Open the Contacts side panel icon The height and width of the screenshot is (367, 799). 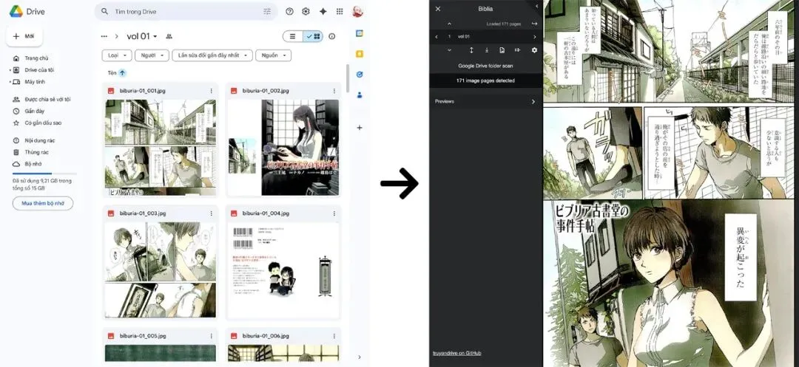pos(360,95)
